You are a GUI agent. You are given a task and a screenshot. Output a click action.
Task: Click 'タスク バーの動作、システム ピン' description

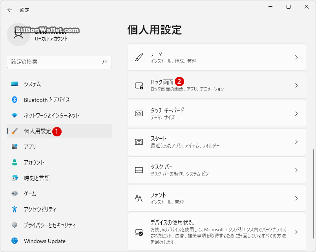[179, 174]
